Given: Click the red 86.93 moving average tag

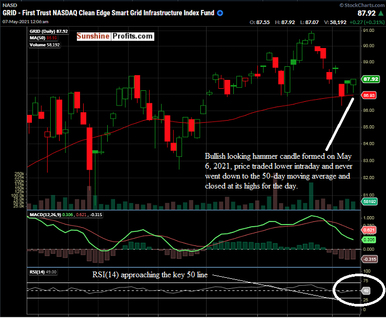Looking at the screenshot, I should (369, 96).
